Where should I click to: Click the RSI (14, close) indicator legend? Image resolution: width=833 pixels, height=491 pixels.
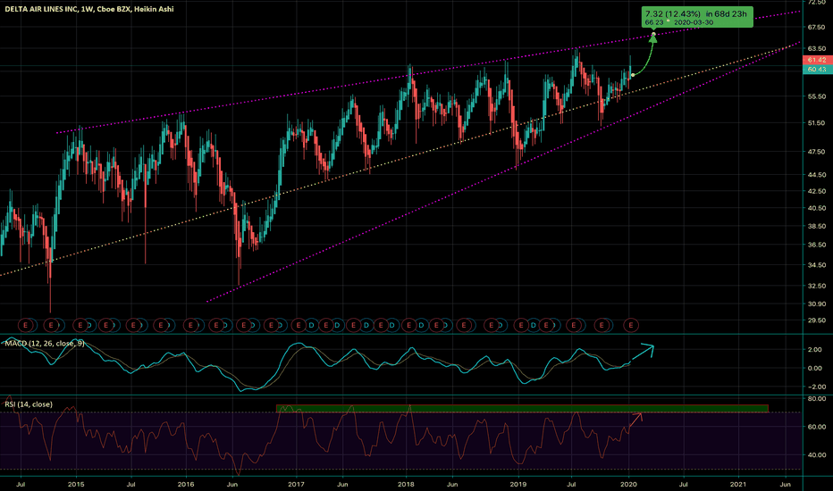pos(29,404)
